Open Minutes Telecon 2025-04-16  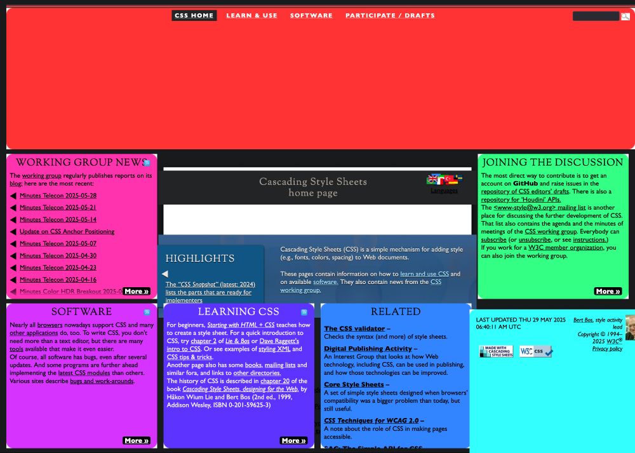58,280
